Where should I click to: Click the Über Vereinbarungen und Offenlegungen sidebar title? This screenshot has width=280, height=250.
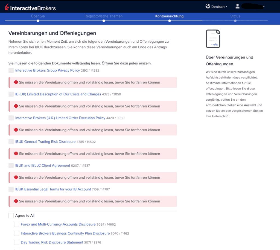[x=229, y=61]
